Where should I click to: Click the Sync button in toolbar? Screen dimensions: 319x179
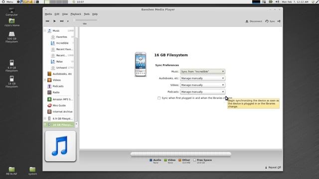[x=270, y=21]
